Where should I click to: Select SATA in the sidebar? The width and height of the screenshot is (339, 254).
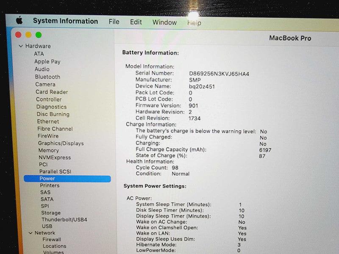point(47,199)
